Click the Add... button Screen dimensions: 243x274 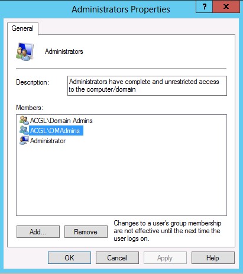(38, 232)
